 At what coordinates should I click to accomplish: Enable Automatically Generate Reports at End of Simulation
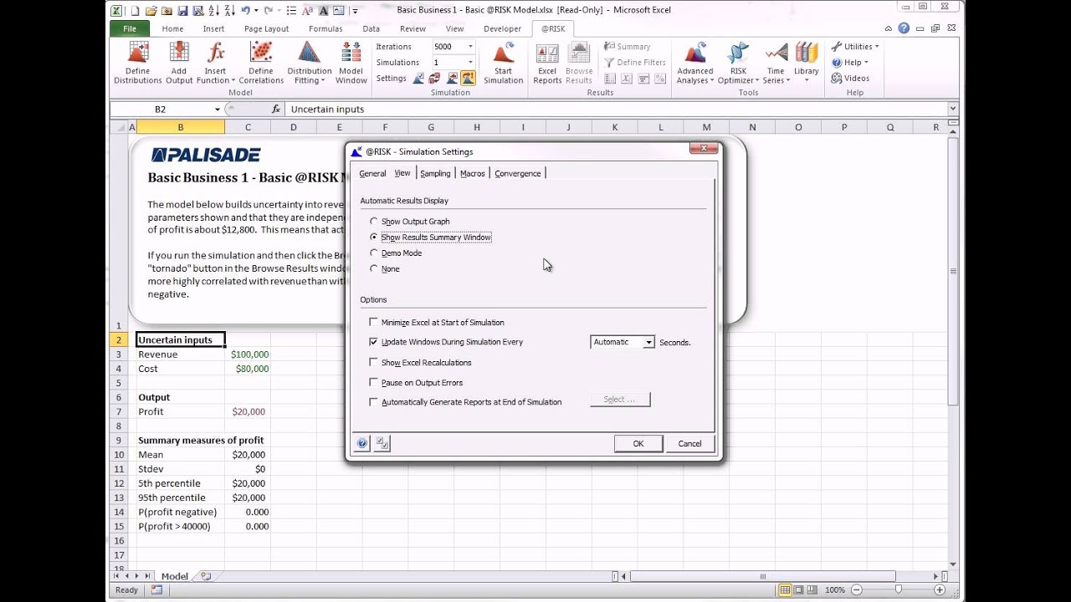(374, 402)
